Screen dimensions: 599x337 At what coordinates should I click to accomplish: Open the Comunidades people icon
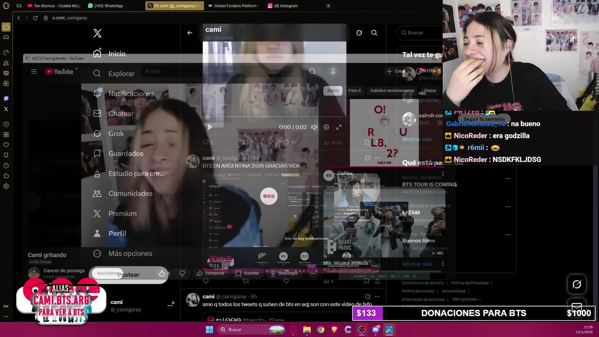coord(97,193)
